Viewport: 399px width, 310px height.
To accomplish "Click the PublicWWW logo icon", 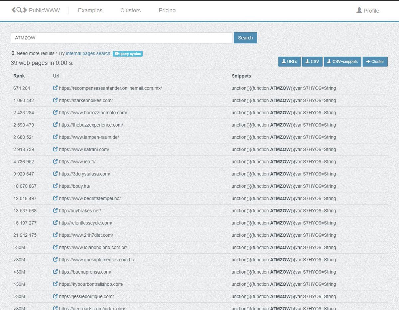I will 19,10.
